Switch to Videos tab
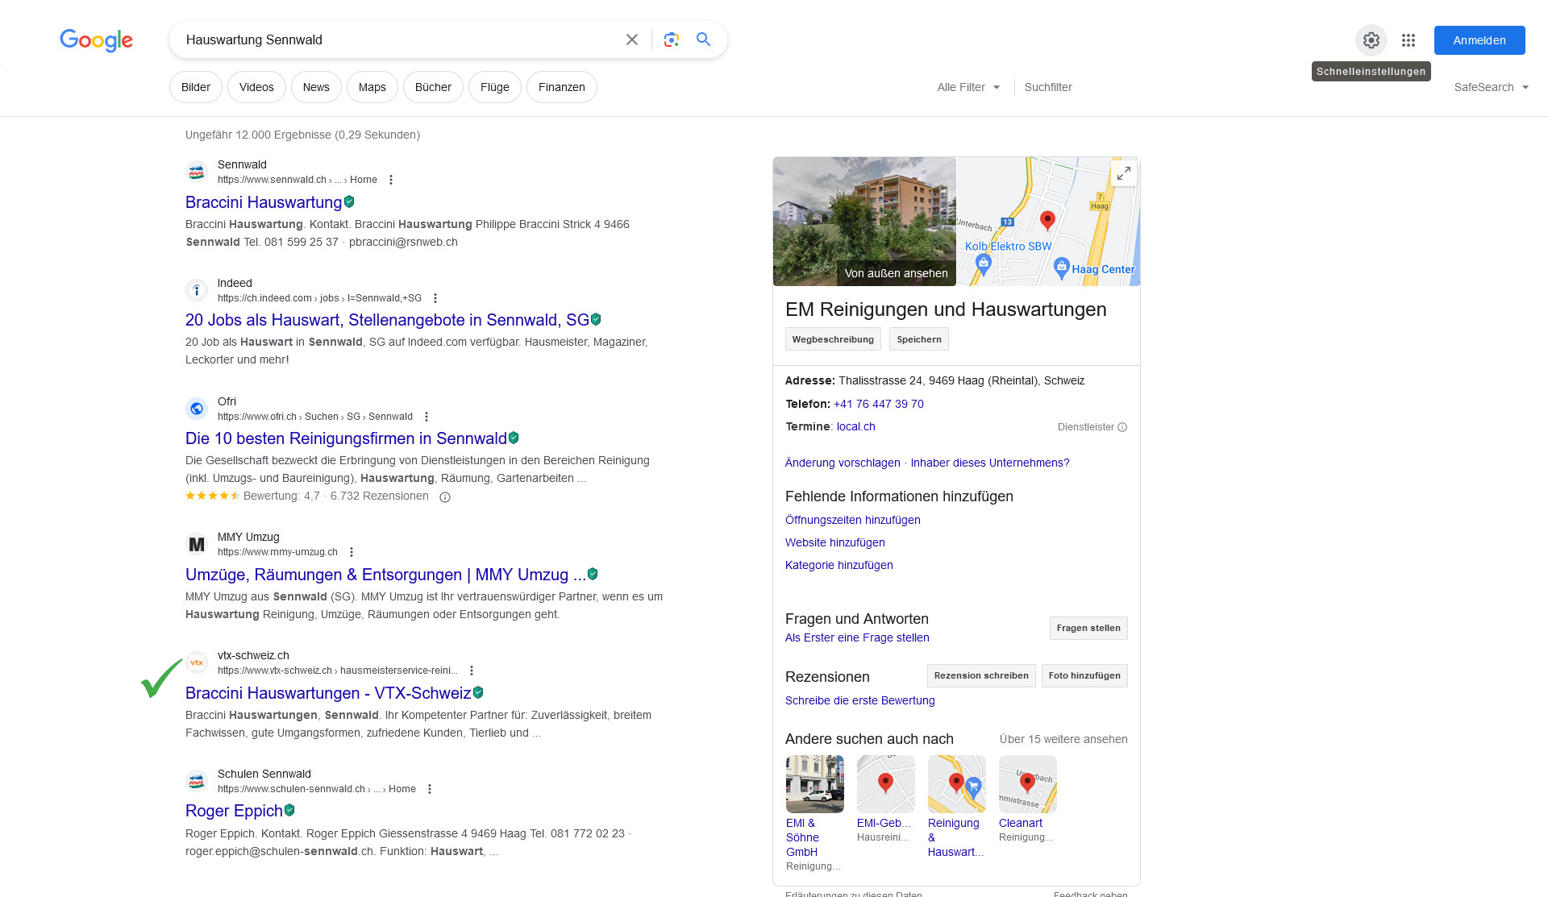This screenshot has height=897, width=1548. coord(256,87)
